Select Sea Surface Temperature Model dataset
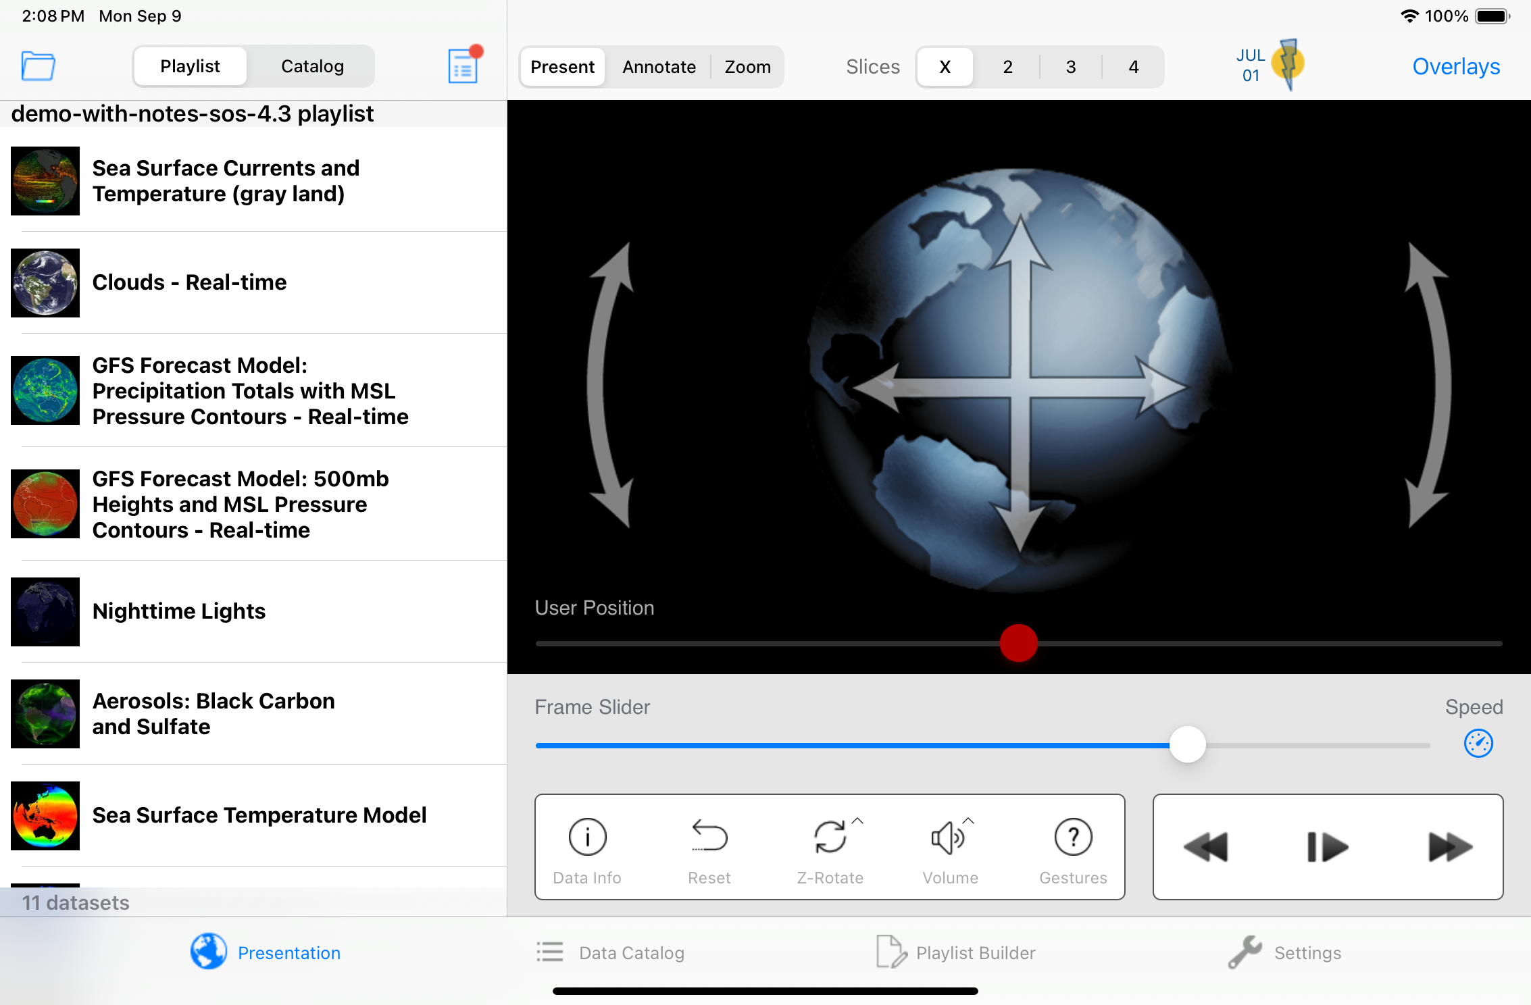This screenshot has height=1005, width=1531. click(x=253, y=815)
